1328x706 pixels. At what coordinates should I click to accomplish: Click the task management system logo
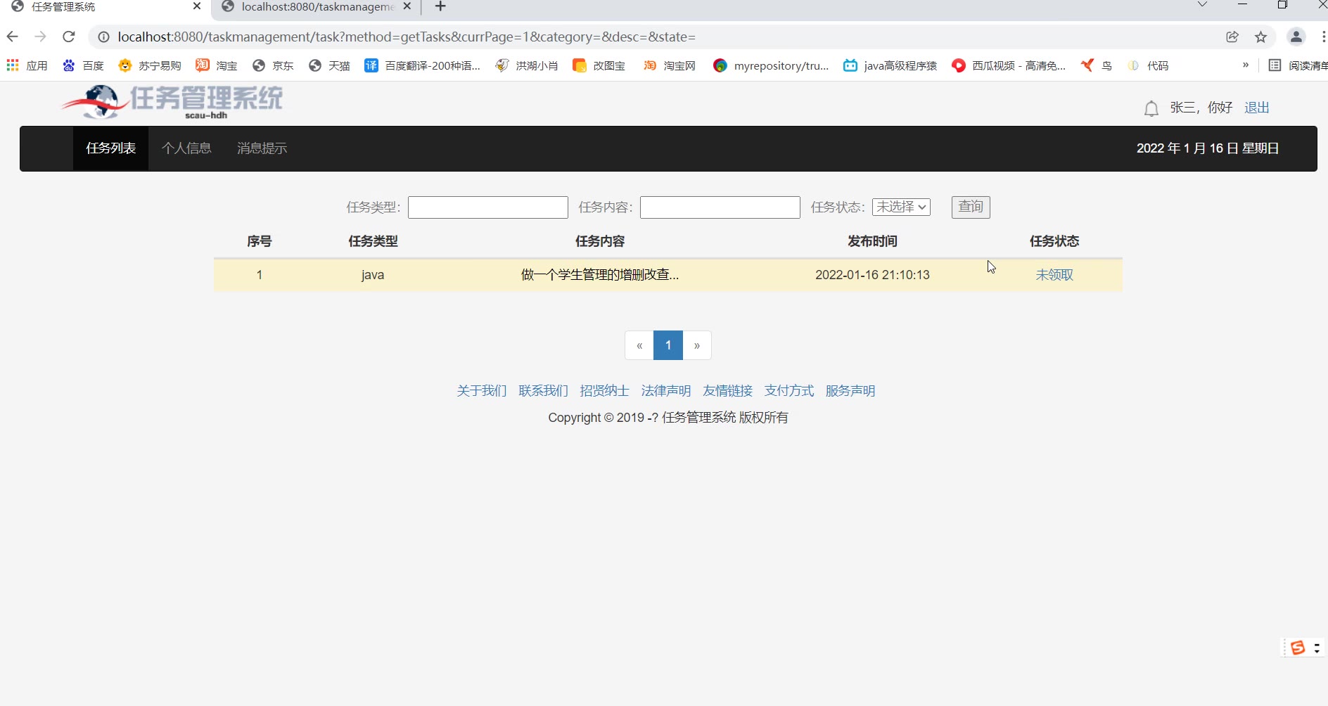tap(172, 102)
